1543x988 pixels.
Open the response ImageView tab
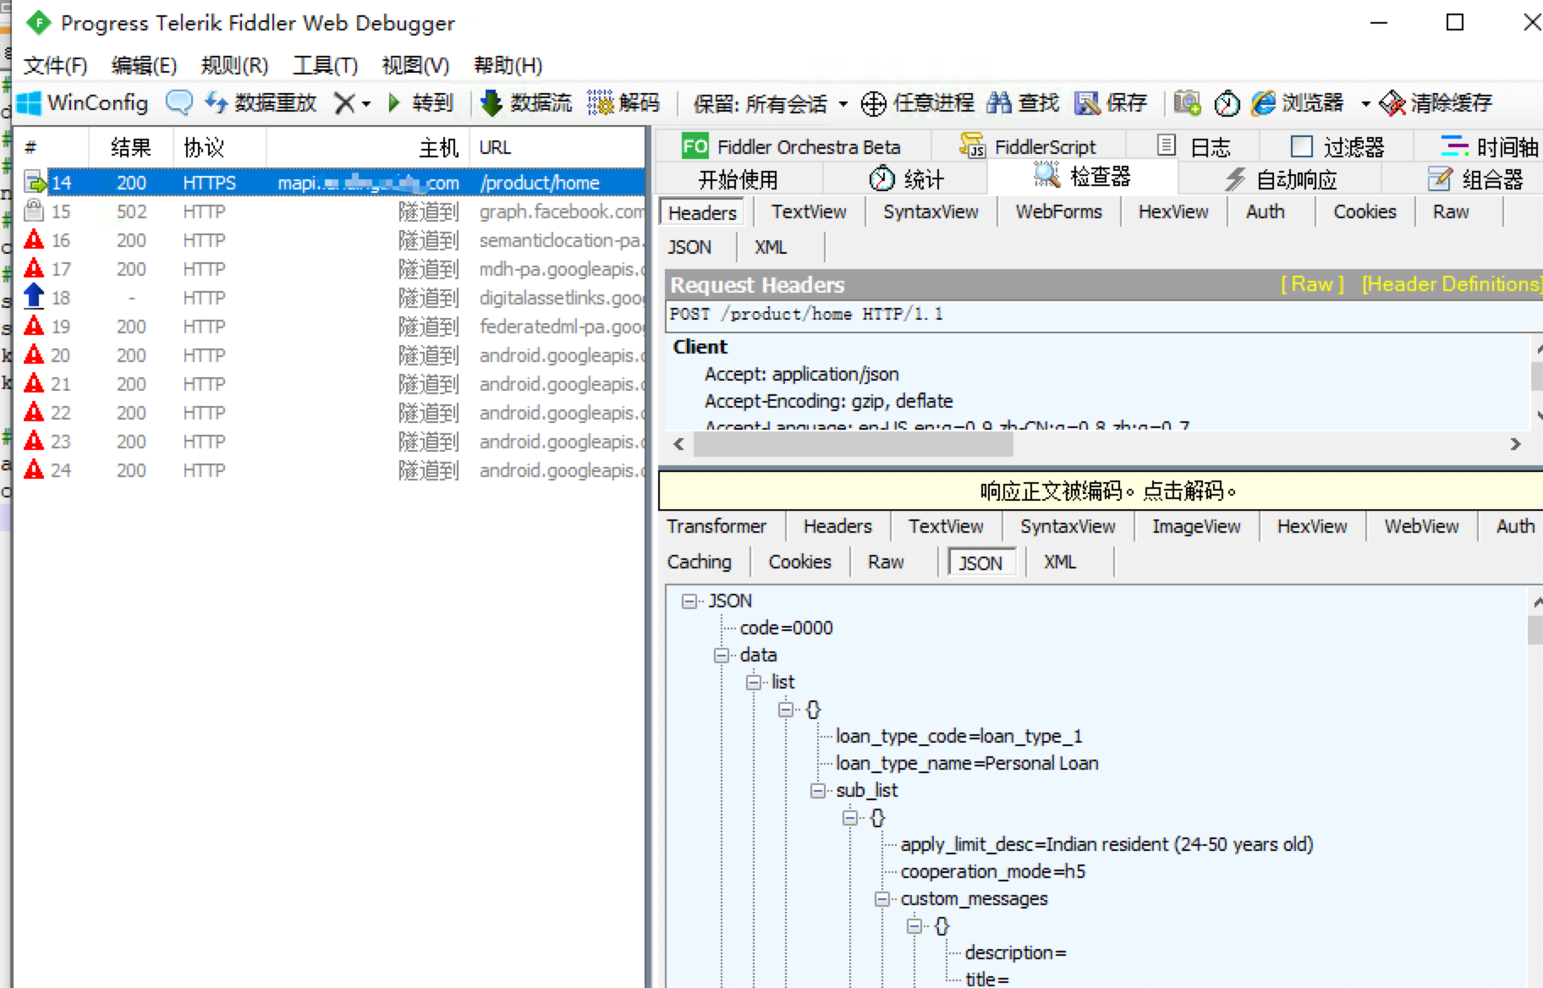click(1196, 526)
